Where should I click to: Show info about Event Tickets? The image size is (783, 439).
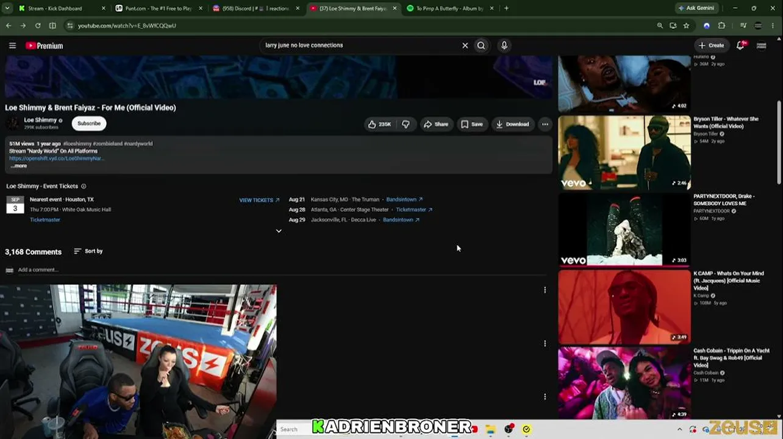(84, 186)
